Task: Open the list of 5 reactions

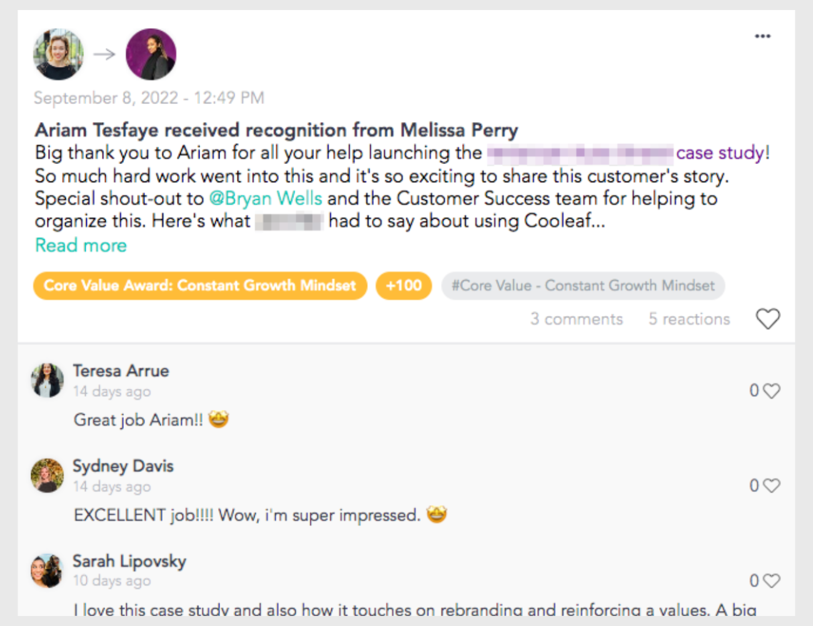Action: (688, 319)
